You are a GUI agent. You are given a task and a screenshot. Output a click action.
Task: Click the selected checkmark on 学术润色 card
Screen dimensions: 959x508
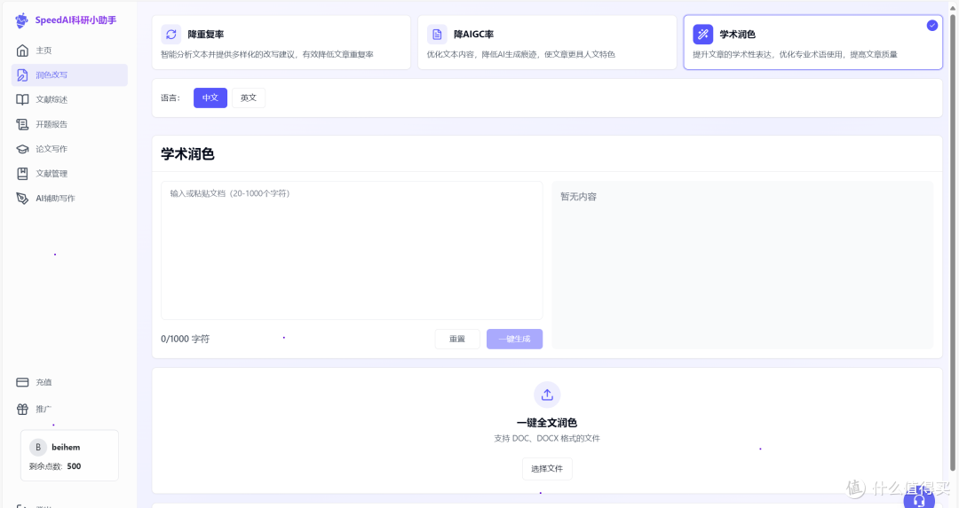click(932, 25)
